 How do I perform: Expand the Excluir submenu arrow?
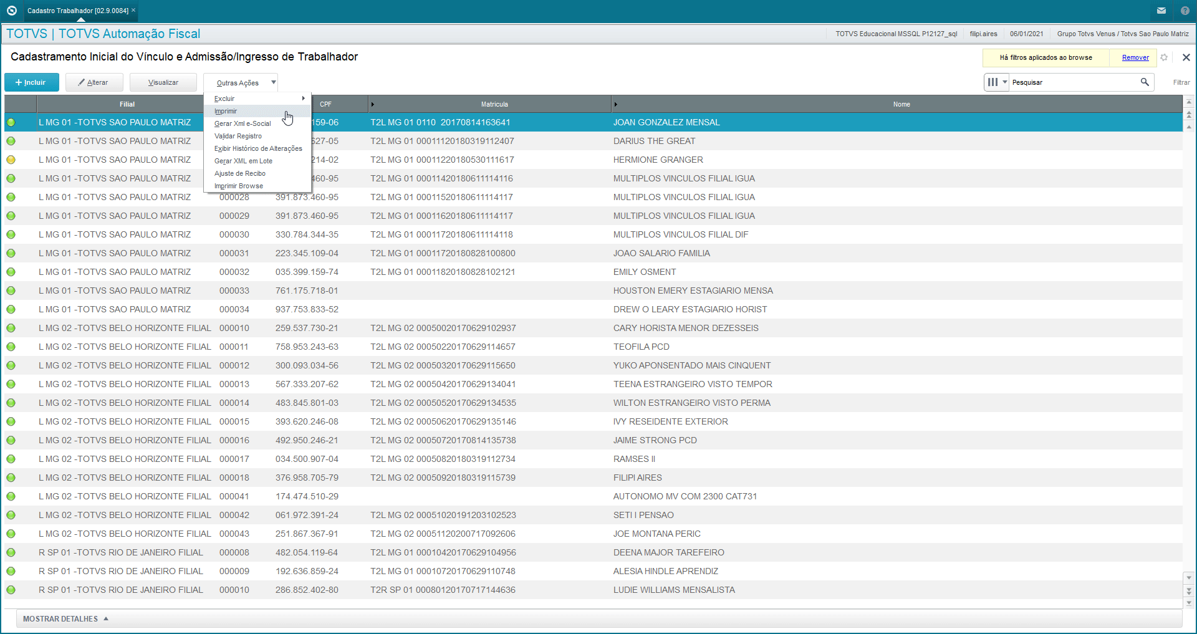(x=304, y=98)
